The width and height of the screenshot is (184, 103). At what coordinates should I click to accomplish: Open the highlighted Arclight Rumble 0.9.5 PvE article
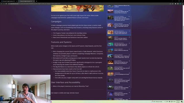coord(119,32)
